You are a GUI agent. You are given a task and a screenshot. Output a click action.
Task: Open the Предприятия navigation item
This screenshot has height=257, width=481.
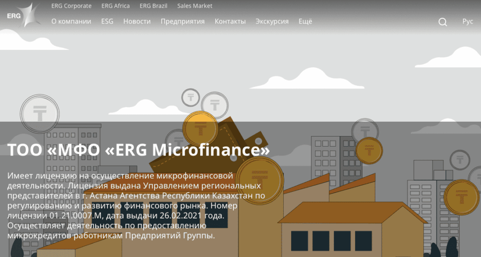[182, 22]
